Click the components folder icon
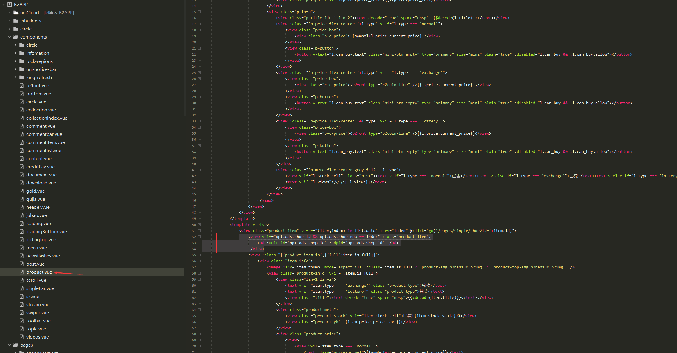This screenshot has width=677, height=353. (x=16, y=37)
